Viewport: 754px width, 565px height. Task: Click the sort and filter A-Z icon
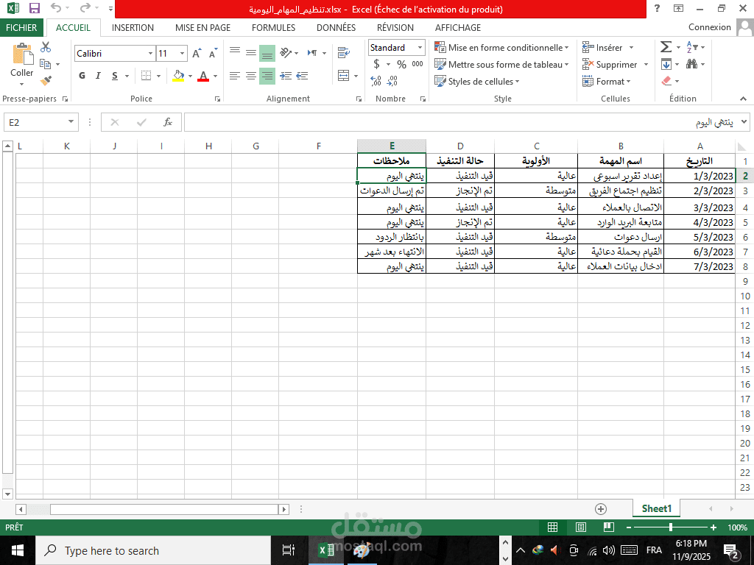691,46
